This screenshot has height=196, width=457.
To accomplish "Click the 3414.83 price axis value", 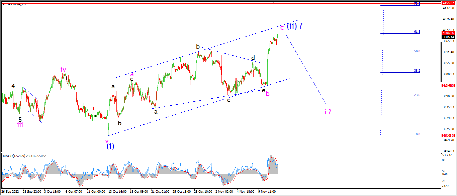I will point(448,151).
